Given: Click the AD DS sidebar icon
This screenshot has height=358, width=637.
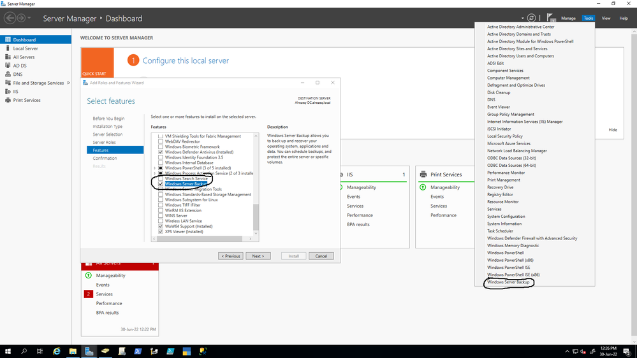Looking at the screenshot, I should pyautogui.click(x=8, y=66).
